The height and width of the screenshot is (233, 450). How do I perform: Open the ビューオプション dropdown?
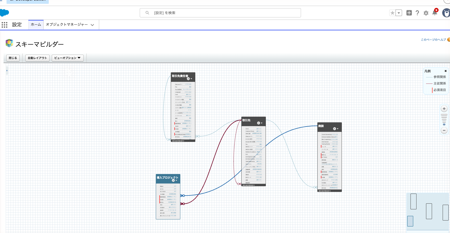pos(68,58)
